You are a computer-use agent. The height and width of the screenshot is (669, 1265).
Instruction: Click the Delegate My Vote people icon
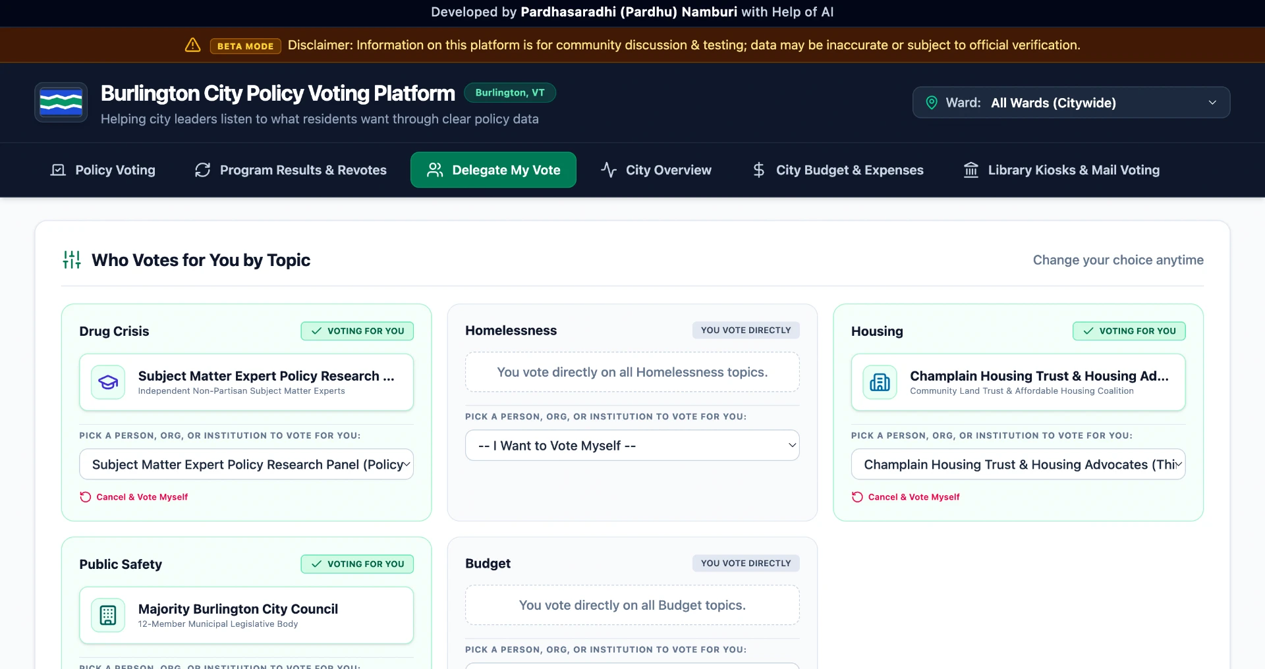point(435,170)
